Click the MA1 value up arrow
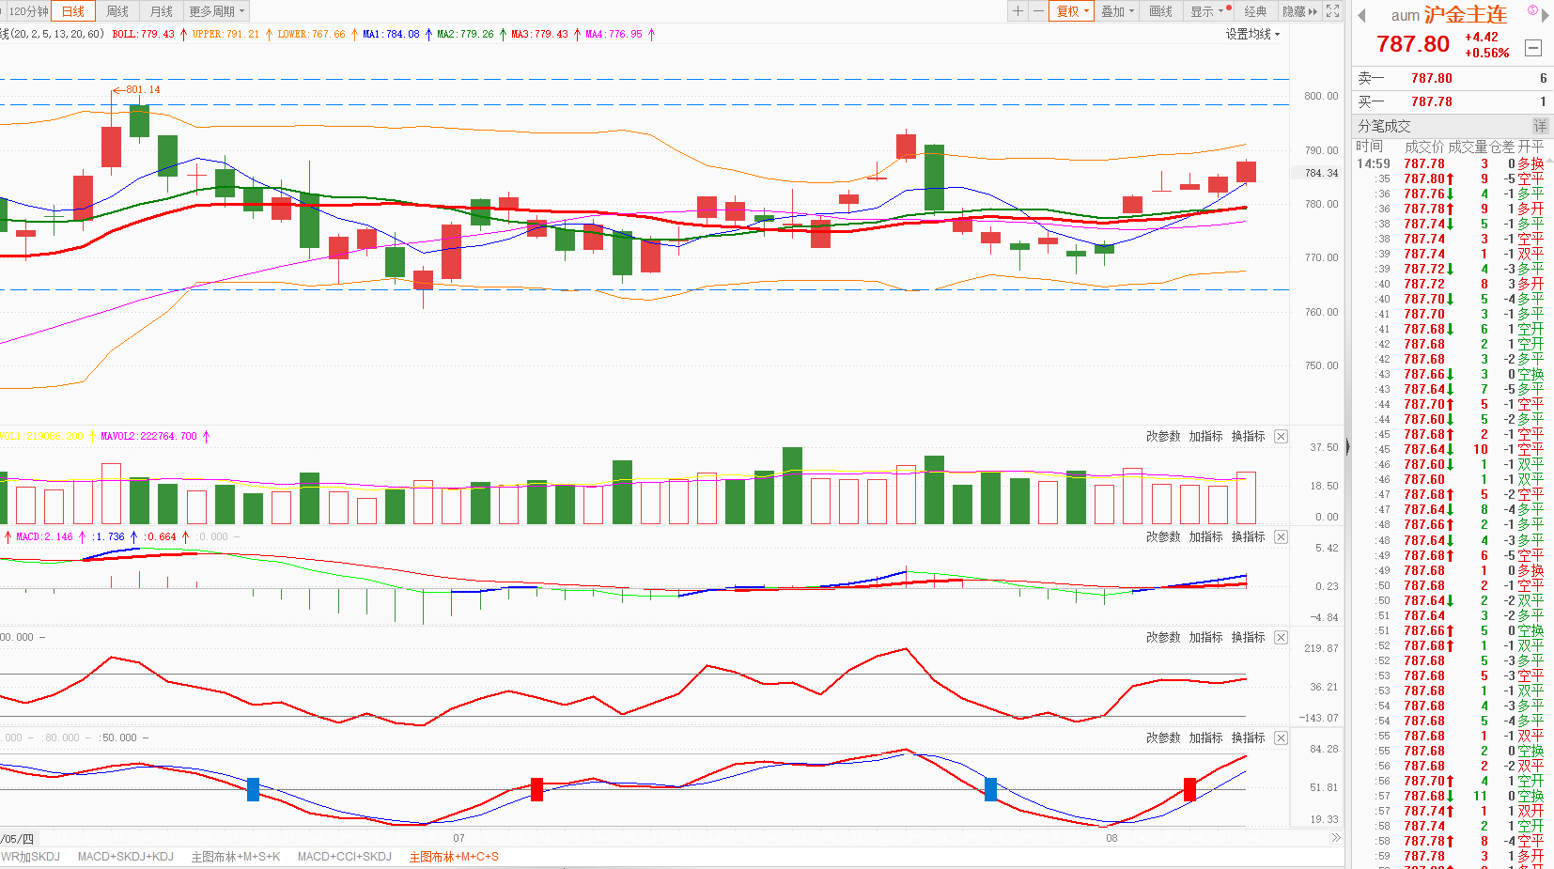 click(x=428, y=34)
